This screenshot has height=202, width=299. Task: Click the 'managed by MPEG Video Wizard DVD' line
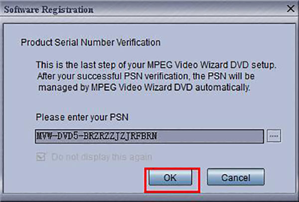(144, 88)
